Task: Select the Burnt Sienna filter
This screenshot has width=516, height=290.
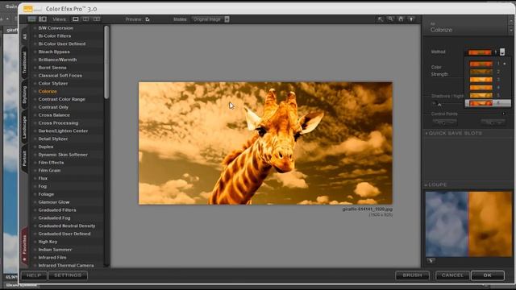Action: (x=52, y=68)
